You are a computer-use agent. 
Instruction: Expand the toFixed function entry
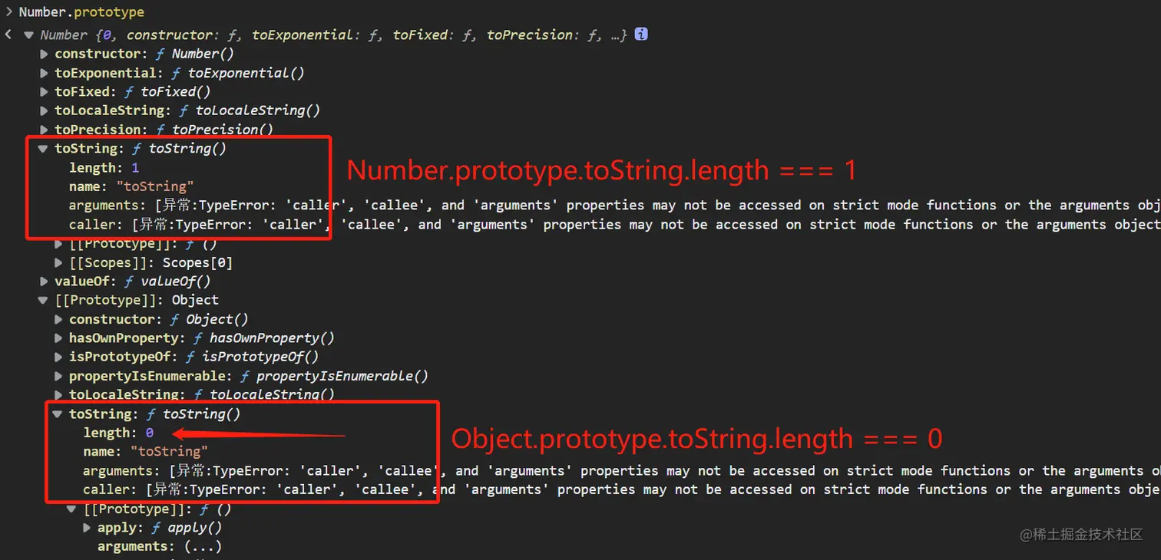44,92
